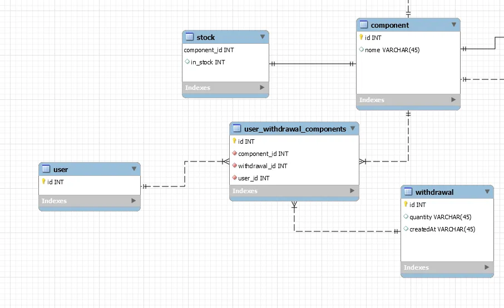Screen dimensions: 504x308
Task: Collapse the stock table via header arrow
Action: [263, 37]
